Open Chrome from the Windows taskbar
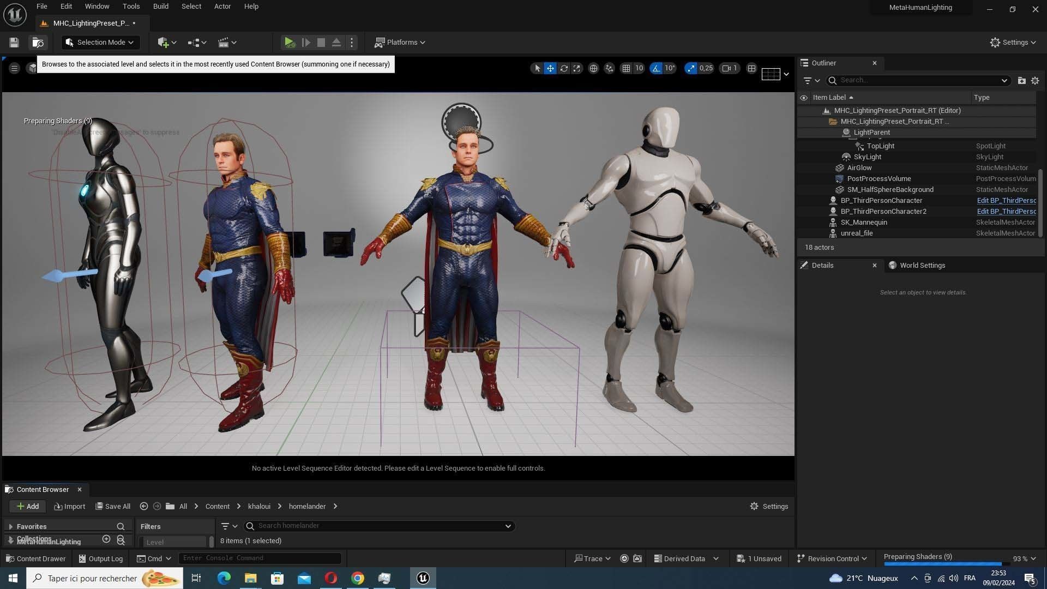The height and width of the screenshot is (589, 1047). click(x=357, y=579)
